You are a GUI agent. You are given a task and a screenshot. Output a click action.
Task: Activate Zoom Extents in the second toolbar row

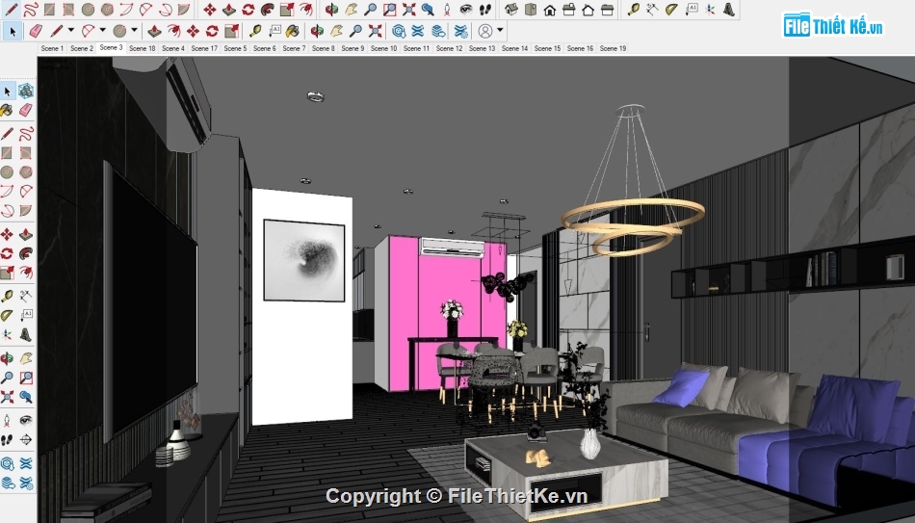[x=376, y=31]
